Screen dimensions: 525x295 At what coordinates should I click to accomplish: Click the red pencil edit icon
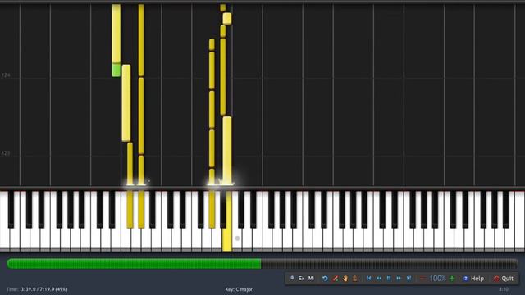[x=335, y=279]
